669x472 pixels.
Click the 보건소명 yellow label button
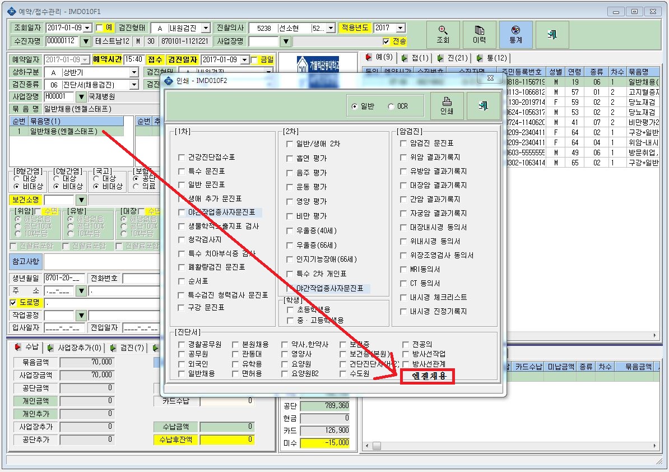click(26, 200)
